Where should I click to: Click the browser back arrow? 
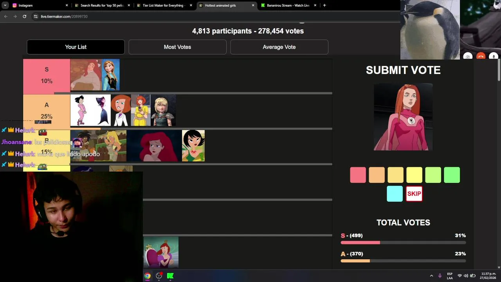click(5, 16)
